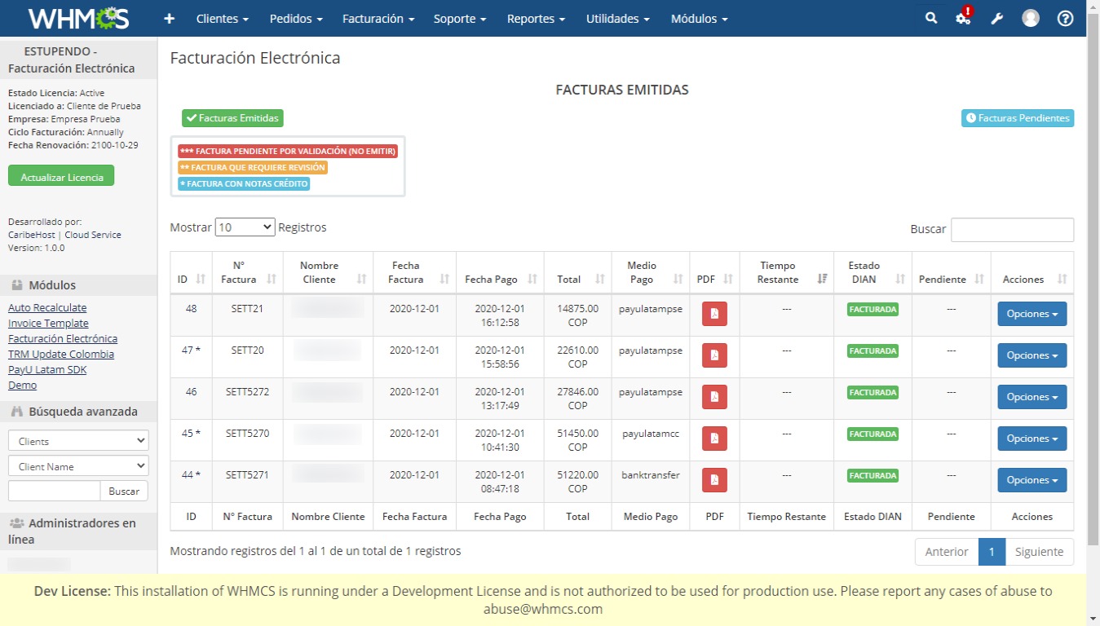Screen dimensions: 1100x626
Task: Sort table by Tiempo Restante column header
Action: coord(787,272)
